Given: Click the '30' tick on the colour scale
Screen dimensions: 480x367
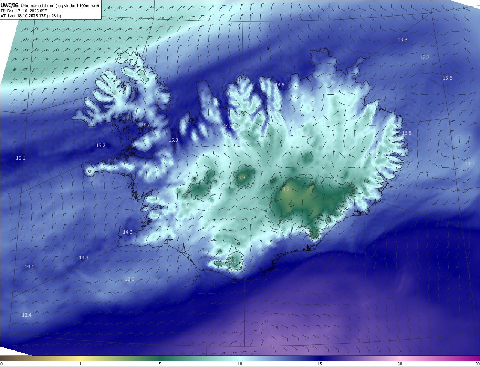Looking at the screenshot, I should 400,364.
